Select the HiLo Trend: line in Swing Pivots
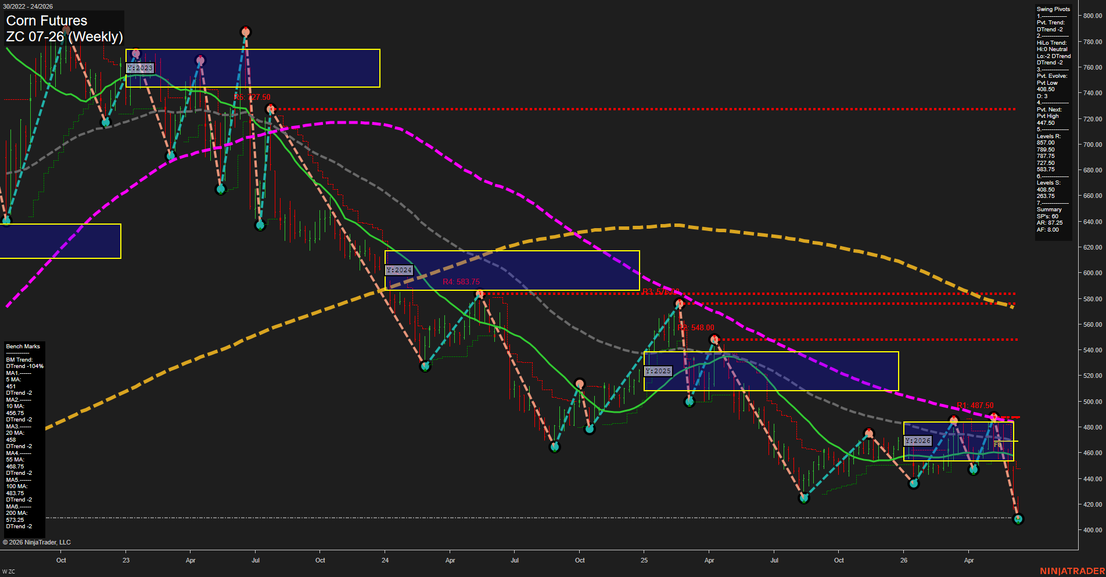1106x577 pixels. pos(1052,43)
